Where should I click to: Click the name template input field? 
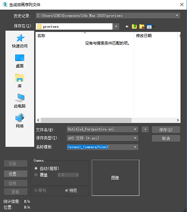(100, 147)
